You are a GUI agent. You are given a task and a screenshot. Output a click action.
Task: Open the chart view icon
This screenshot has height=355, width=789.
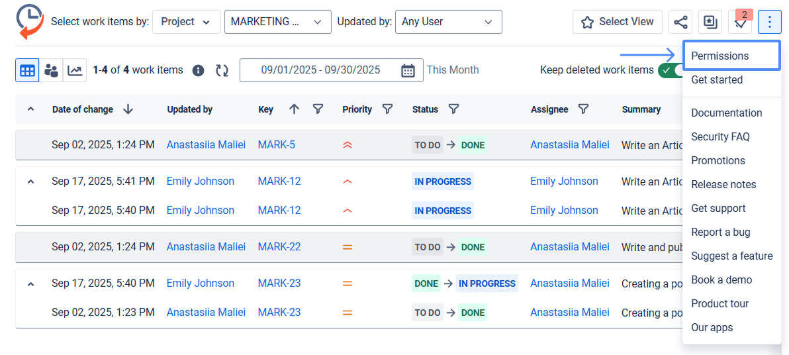click(75, 70)
